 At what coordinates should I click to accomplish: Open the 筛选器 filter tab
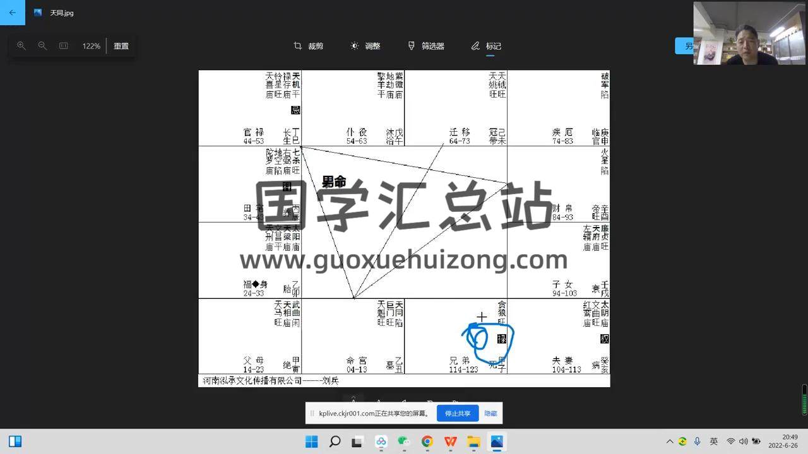(426, 46)
